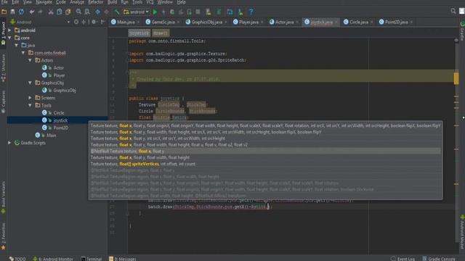Viewport: 465px width, 261px height.
Task: Select the '@NotNull Texture texture, float x, float y' overload
Action: 265,152
